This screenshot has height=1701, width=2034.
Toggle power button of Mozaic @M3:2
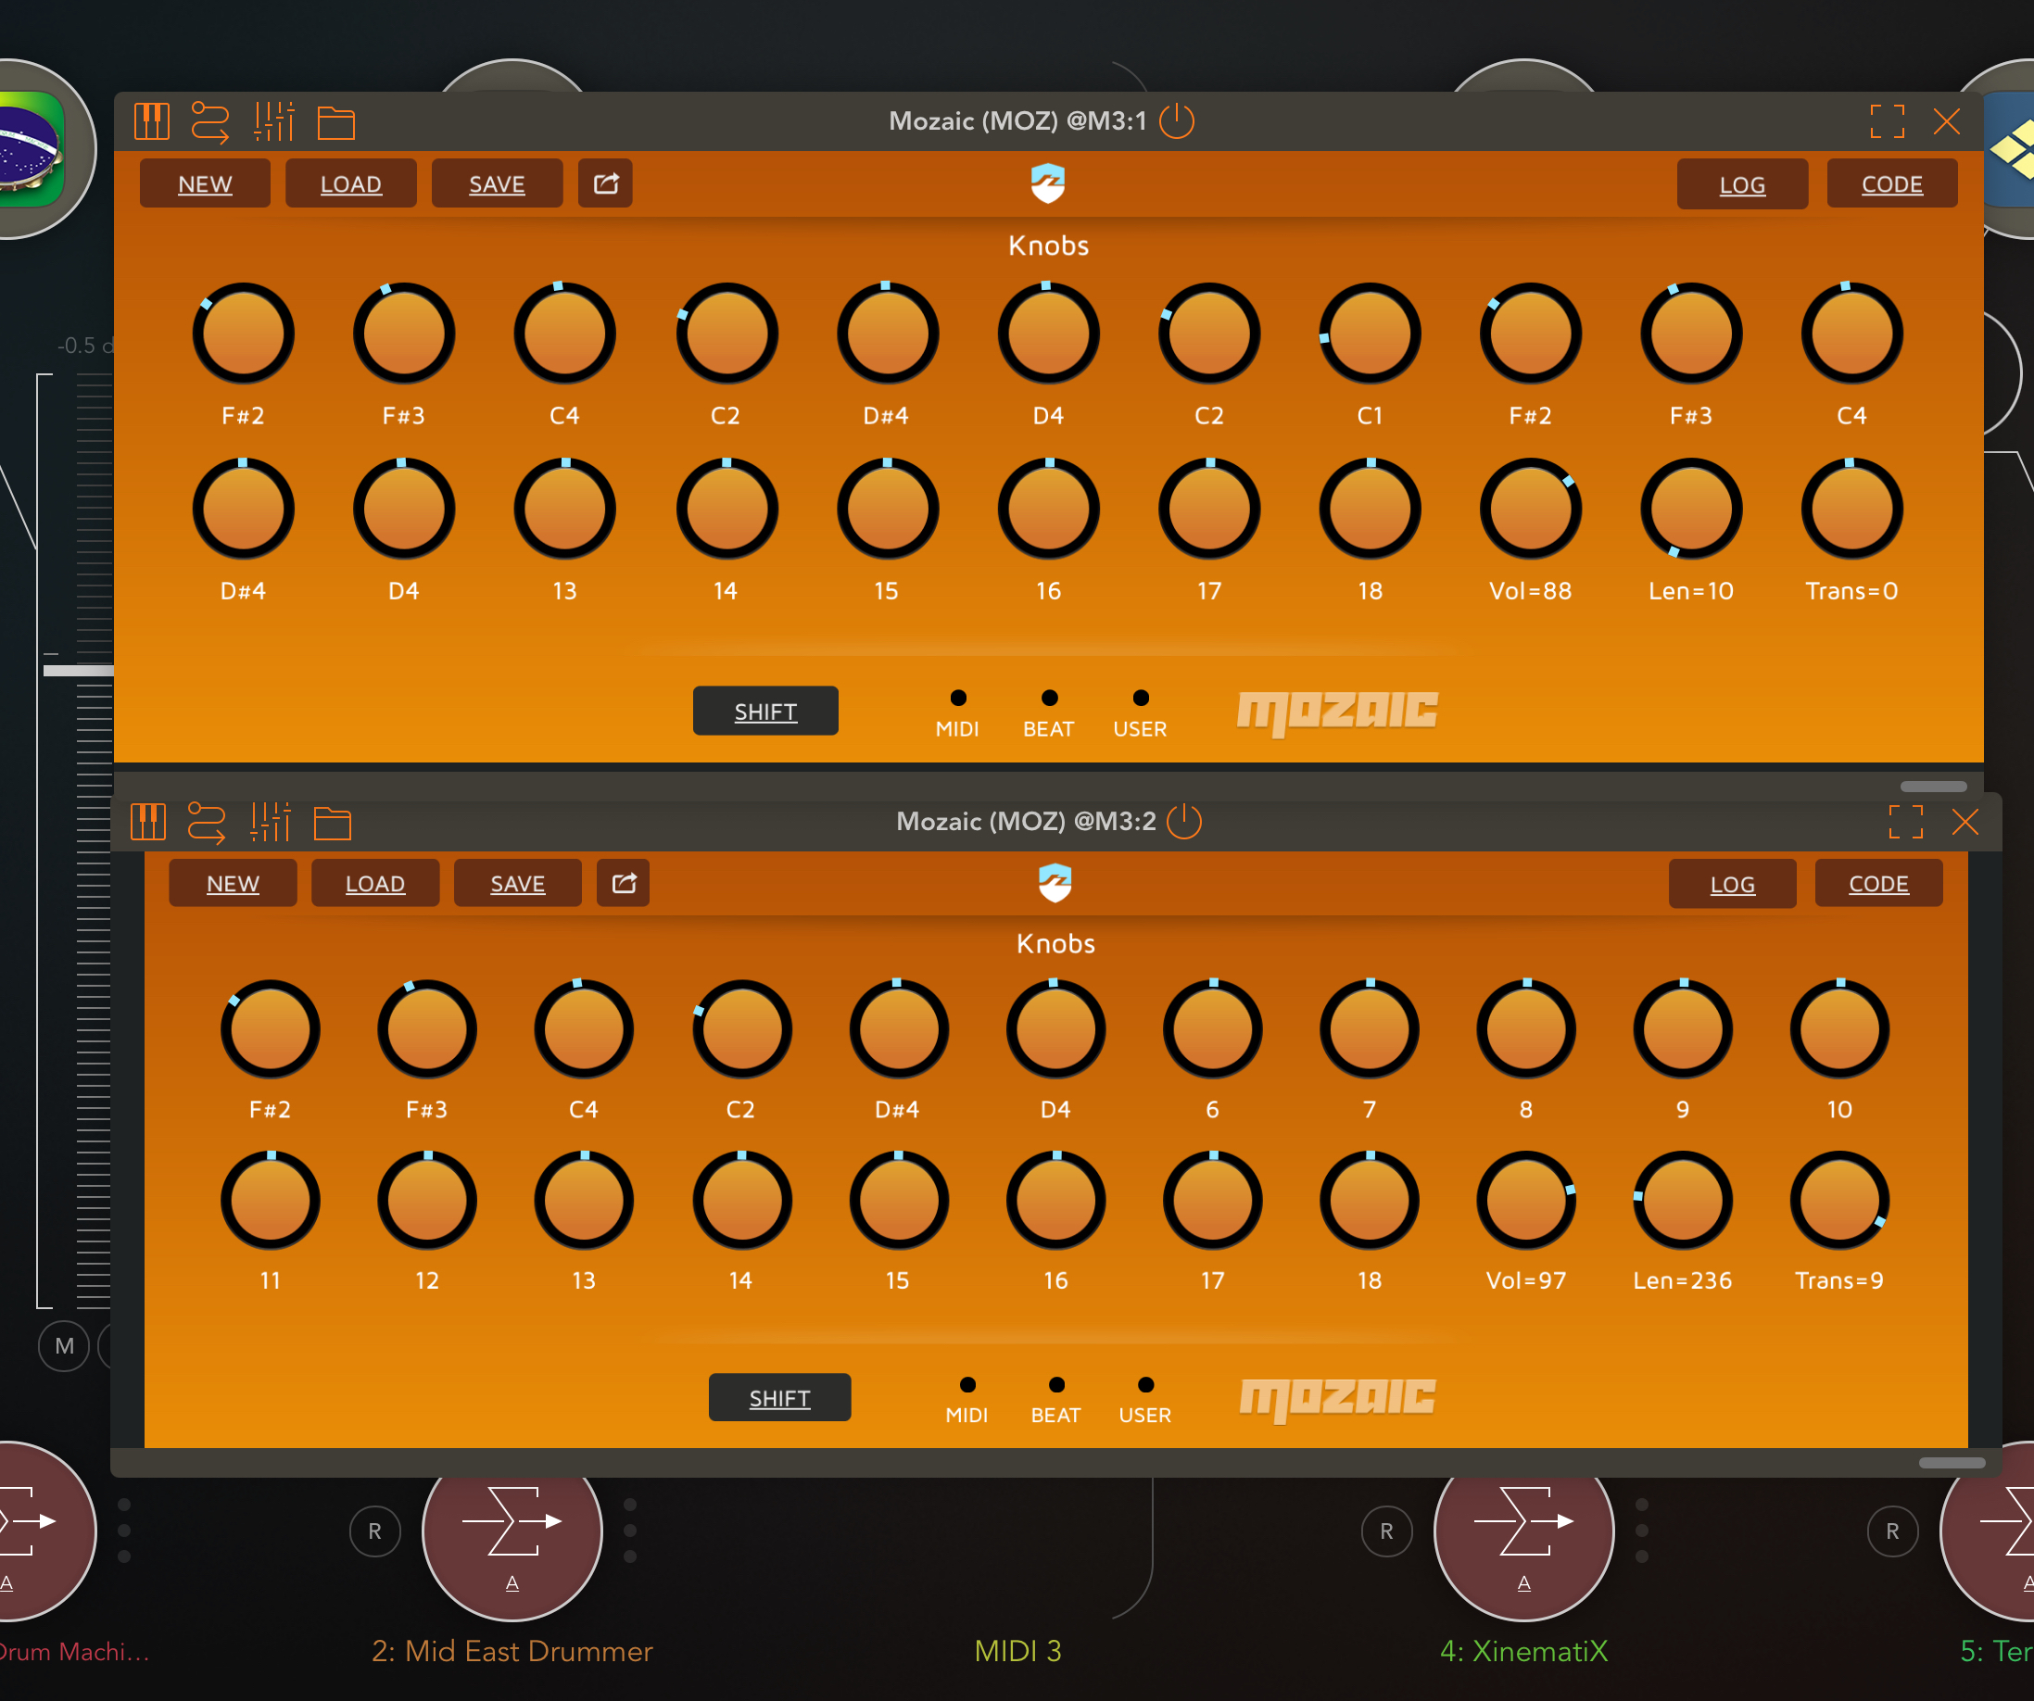pyautogui.click(x=1183, y=822)
